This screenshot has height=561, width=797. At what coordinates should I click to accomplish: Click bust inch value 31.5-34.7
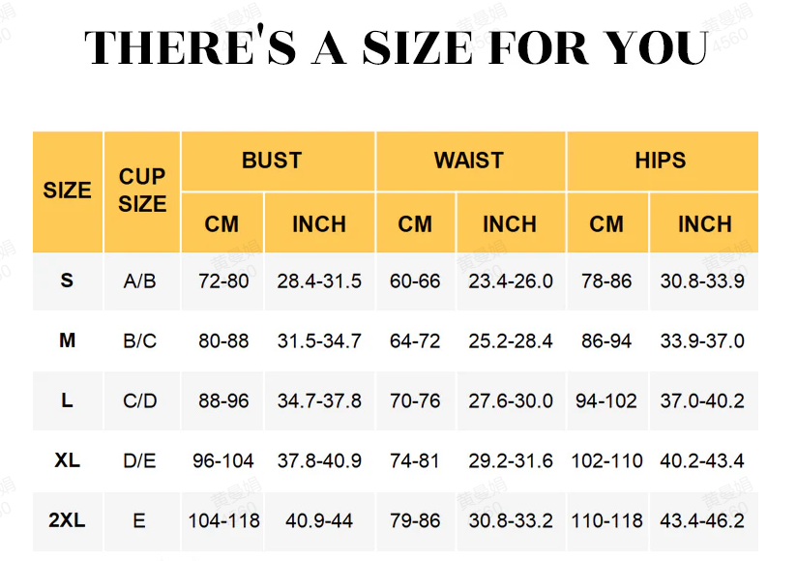[x=319, y=341]
